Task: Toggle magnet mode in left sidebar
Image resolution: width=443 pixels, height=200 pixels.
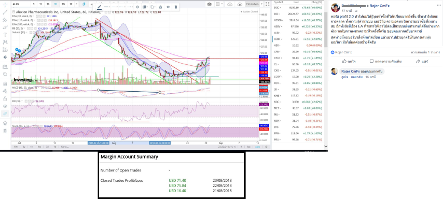Action: click(5, 84)
